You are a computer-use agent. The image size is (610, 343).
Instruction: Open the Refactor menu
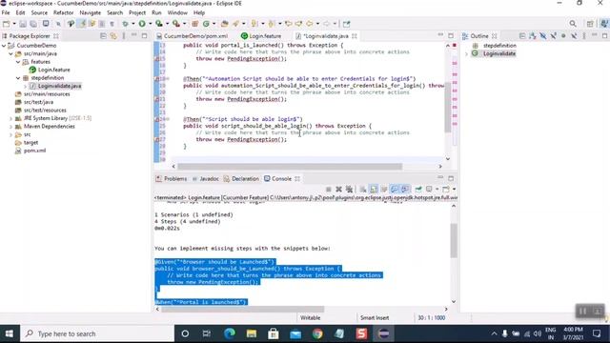click(63, 12)
